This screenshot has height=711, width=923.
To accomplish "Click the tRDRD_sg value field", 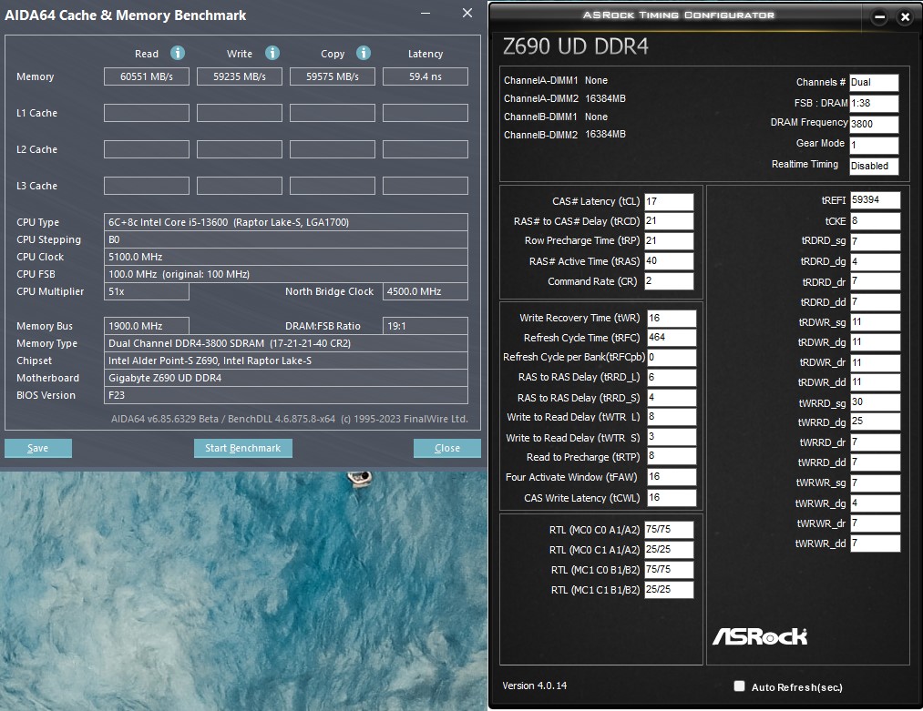I will [876, 242].
